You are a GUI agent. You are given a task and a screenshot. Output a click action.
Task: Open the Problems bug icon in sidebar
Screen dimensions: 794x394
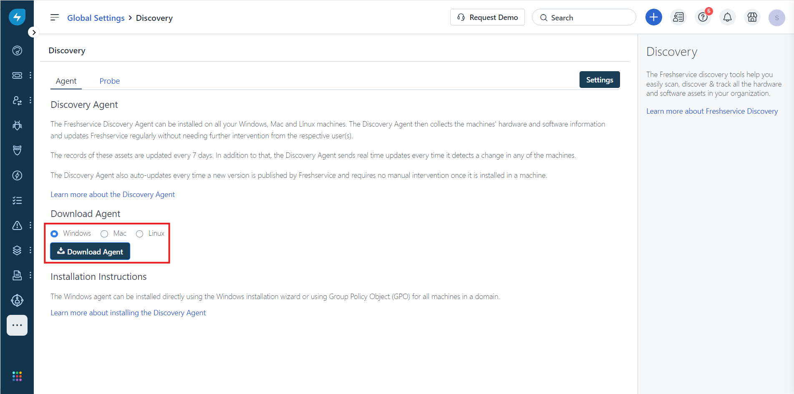point(17,125)
